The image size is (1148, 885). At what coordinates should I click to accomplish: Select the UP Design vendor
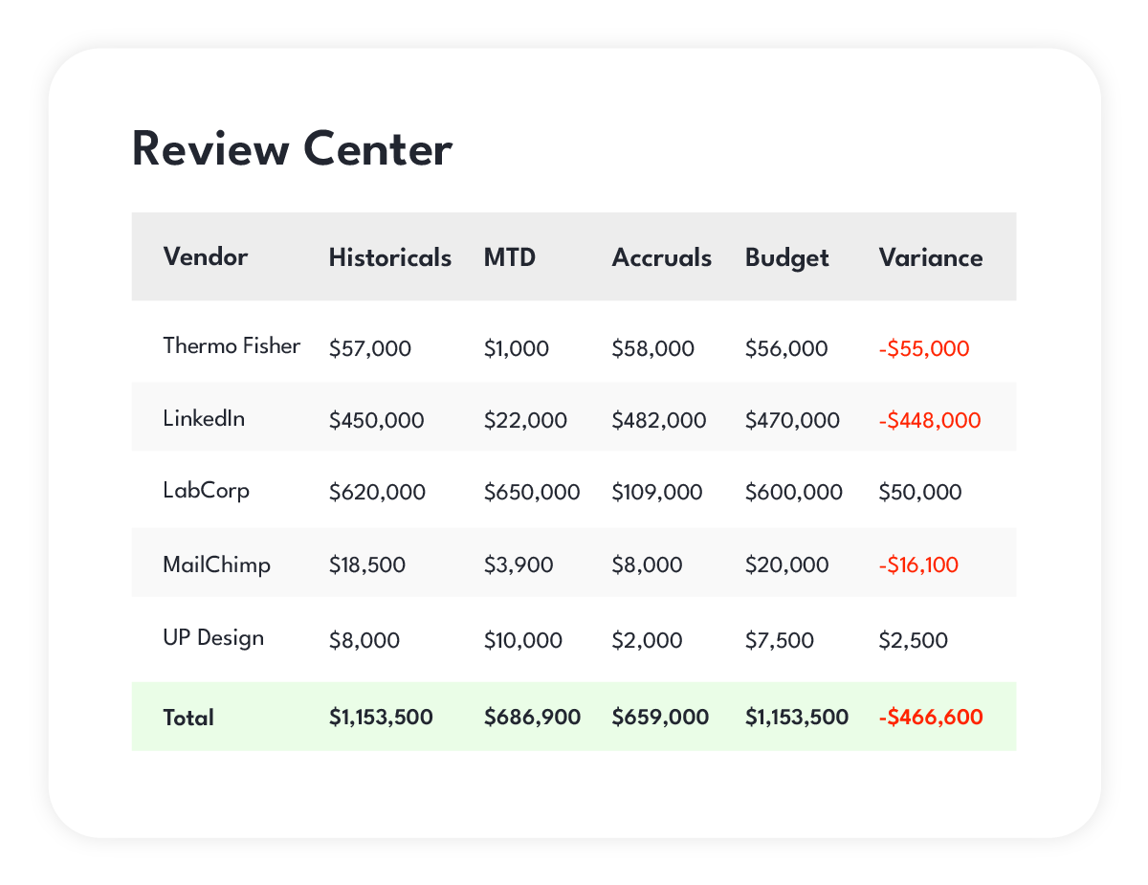click(213, 637)
